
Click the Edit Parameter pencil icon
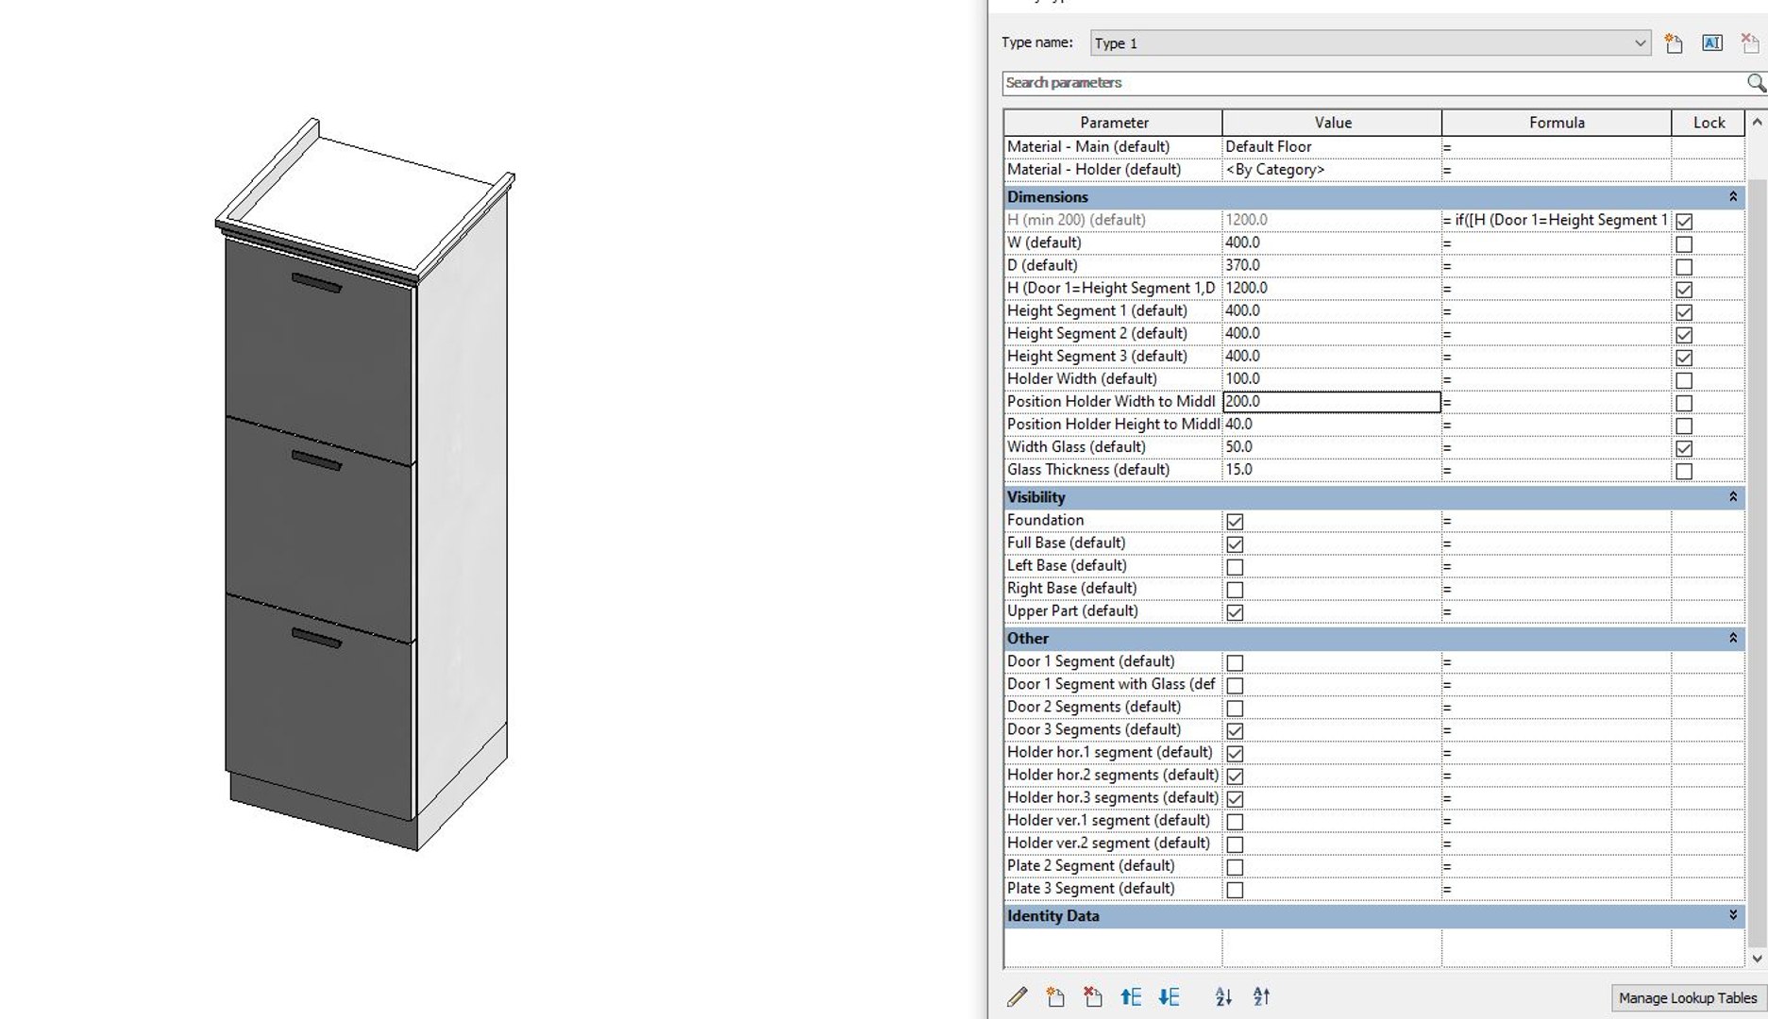coord(1017,996)
